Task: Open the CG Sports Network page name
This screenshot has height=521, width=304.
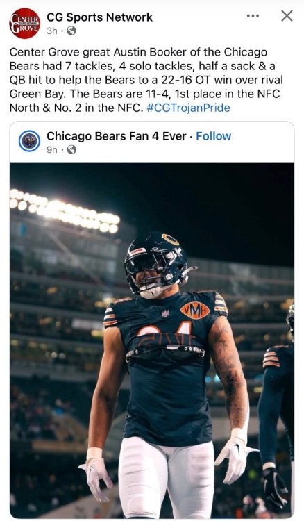Action: (99, 17)
